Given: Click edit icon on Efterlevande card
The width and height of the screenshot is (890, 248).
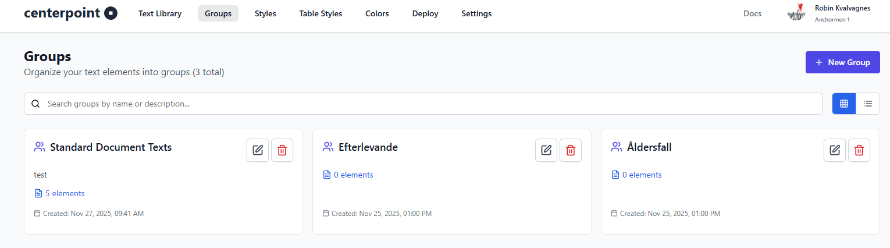Looking at the screenshot, I should (x=546, y=150).
